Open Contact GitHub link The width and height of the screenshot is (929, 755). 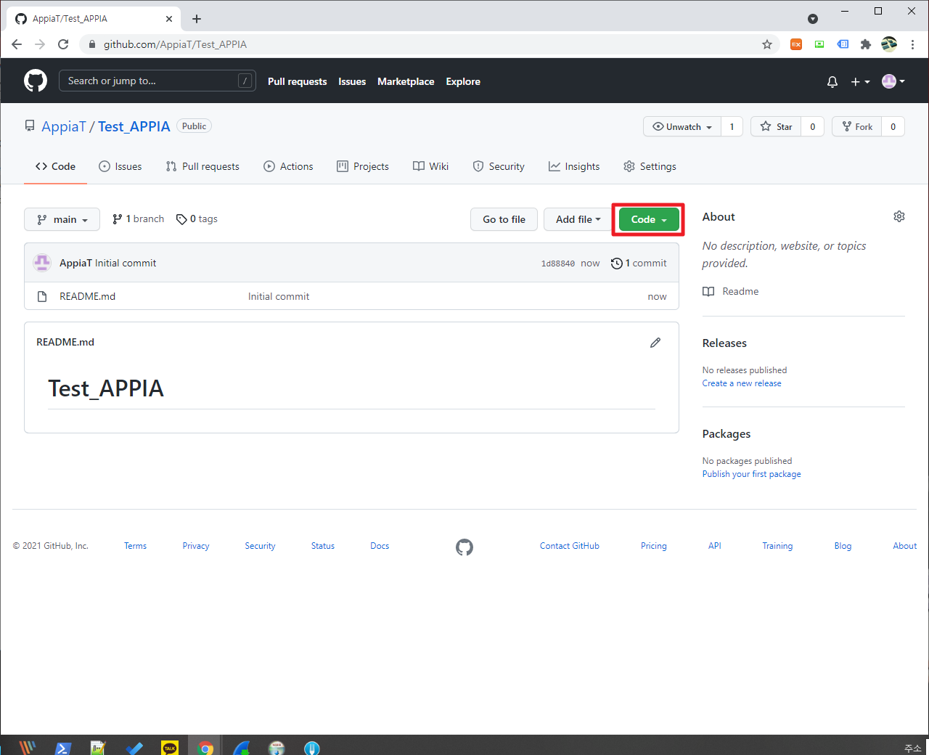coord(570,546)
